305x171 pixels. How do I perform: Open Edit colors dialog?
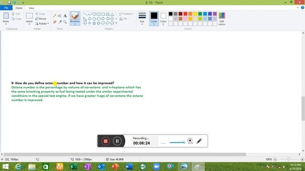(x=222, y=19)
